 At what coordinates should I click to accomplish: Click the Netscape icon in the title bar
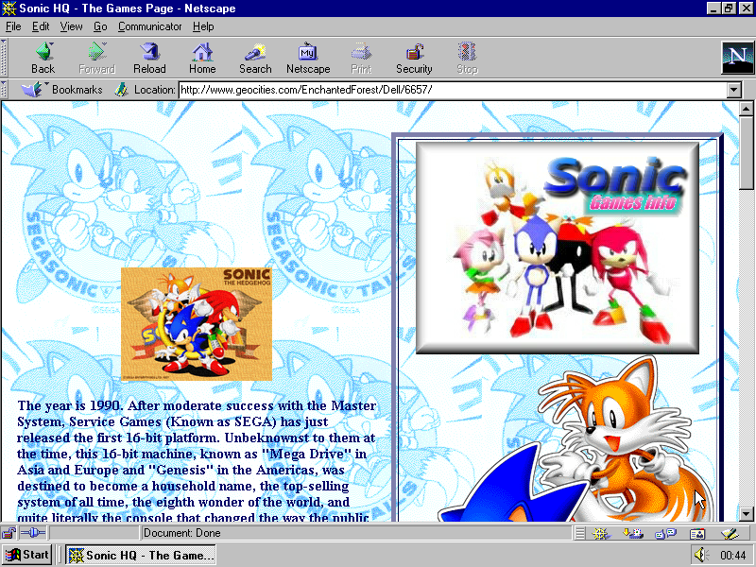pos(9,9)
